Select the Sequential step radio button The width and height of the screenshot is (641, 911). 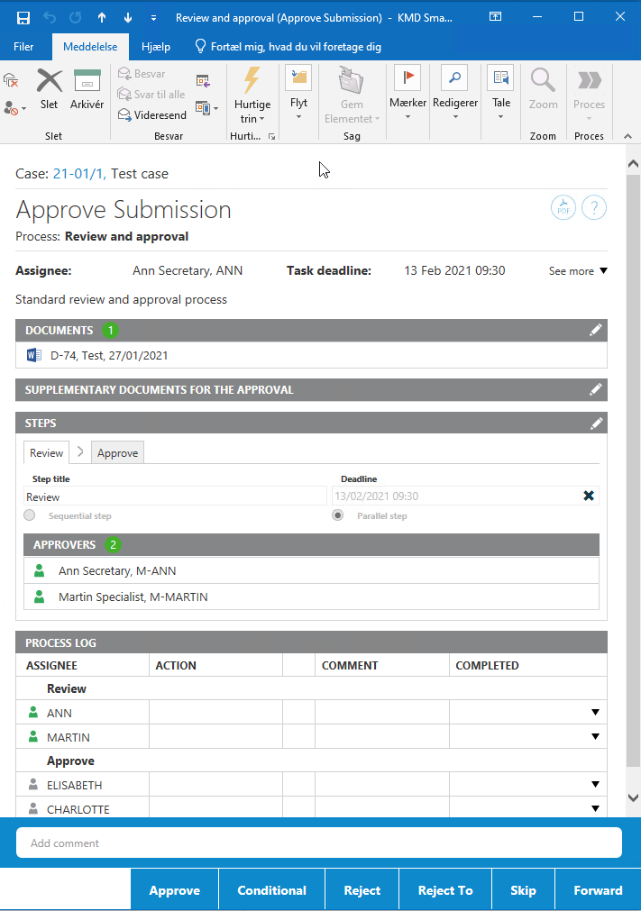[x=30, y=515]
